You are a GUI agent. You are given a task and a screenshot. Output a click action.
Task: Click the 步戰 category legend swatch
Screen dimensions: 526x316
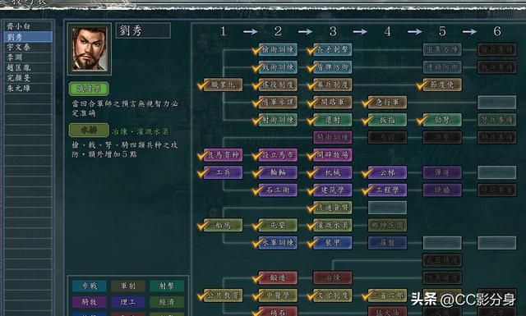pyautogui.click(x=90, y=286)
